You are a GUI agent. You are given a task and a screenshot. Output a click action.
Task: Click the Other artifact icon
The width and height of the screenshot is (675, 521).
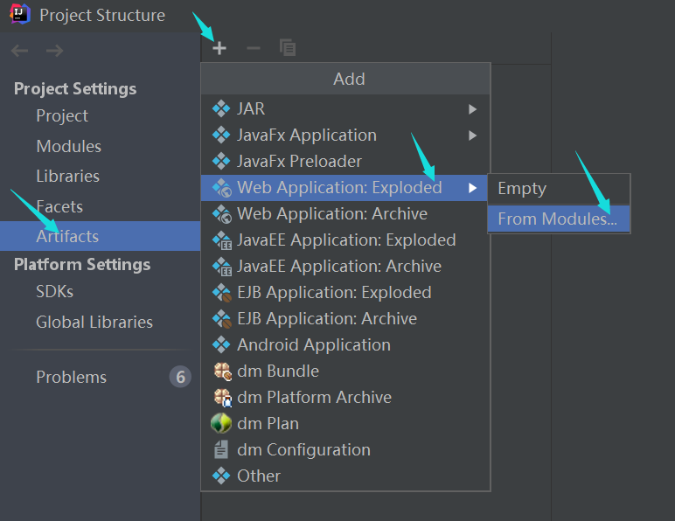(221, 476)
